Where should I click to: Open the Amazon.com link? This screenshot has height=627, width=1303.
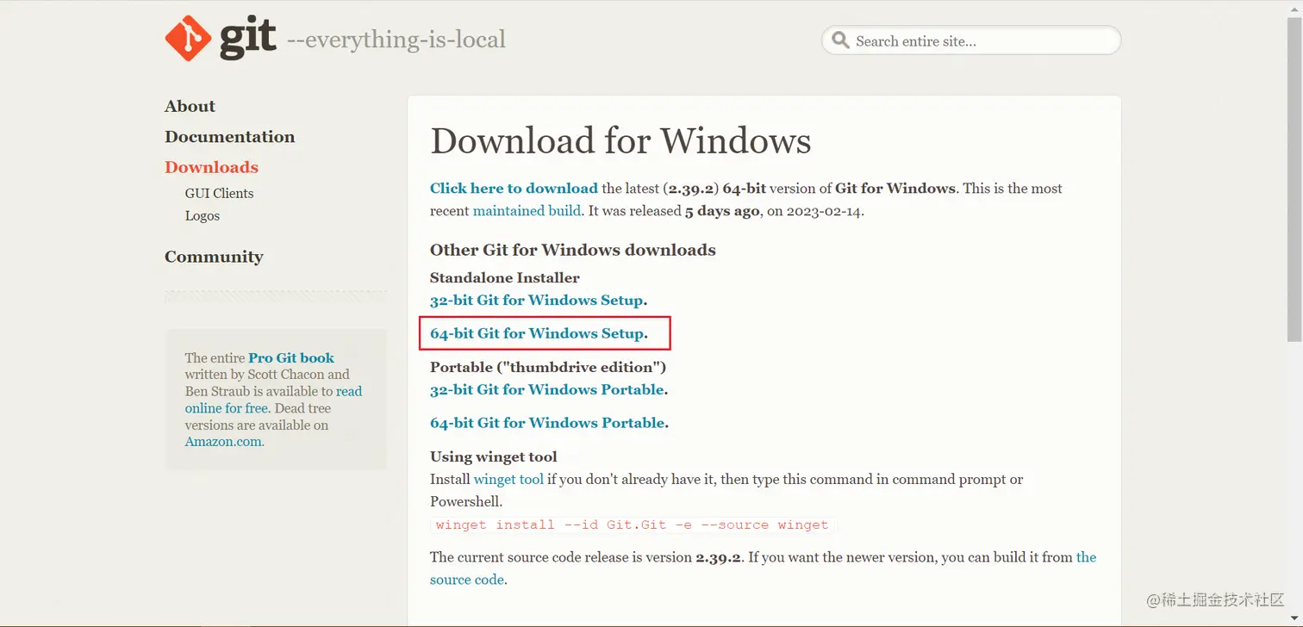tap(224, 441)
